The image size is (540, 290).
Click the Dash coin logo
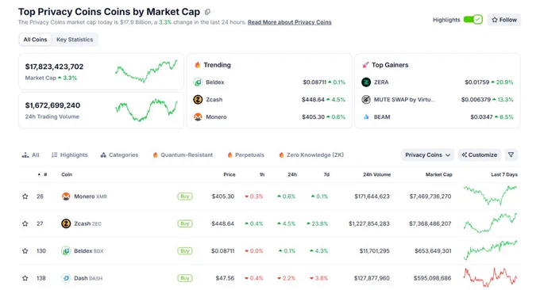66,278
